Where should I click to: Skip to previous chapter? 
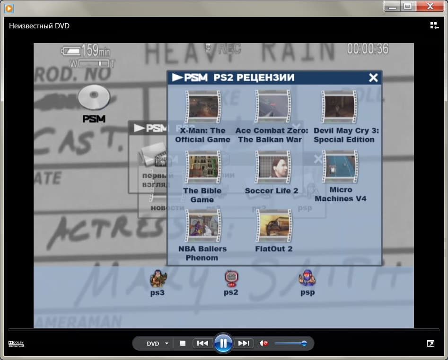202,343
